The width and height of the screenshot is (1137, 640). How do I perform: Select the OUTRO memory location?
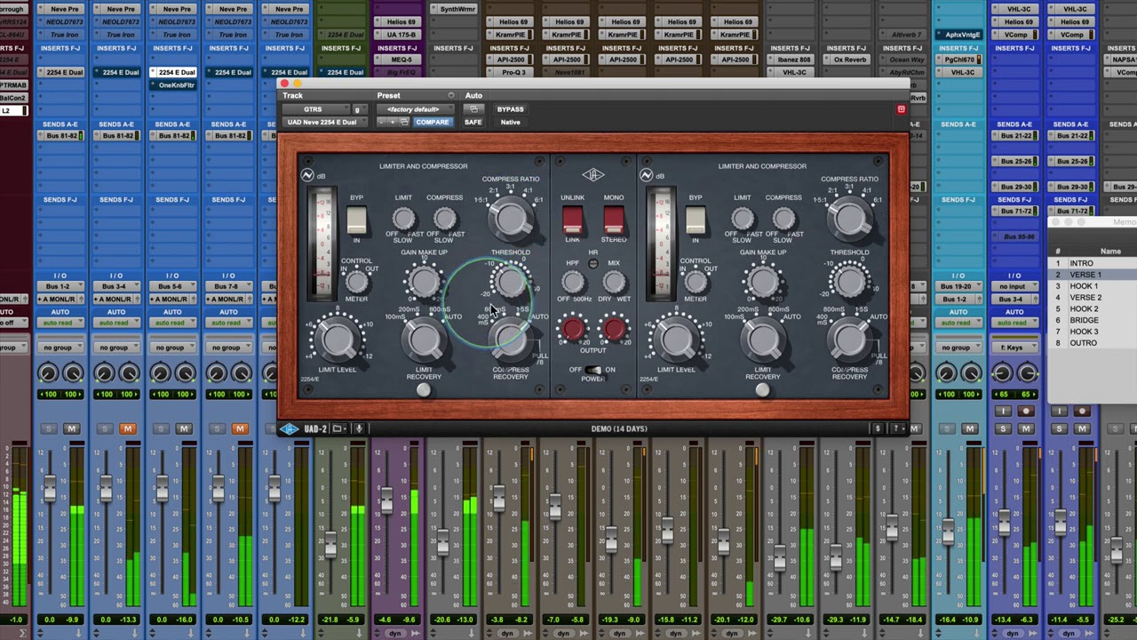click(1083, 343)
